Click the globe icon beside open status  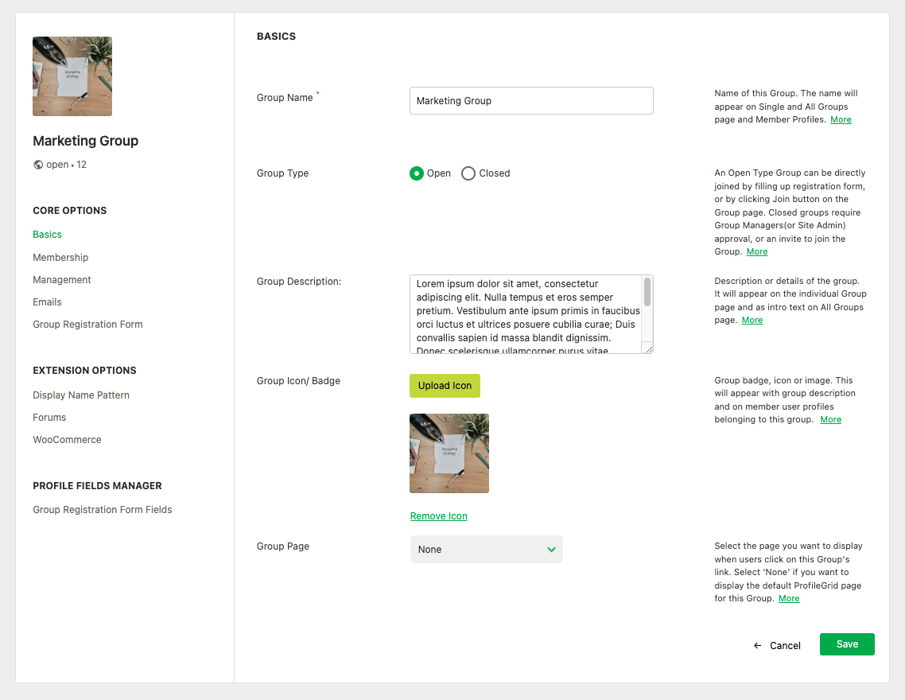pos(38,165)
